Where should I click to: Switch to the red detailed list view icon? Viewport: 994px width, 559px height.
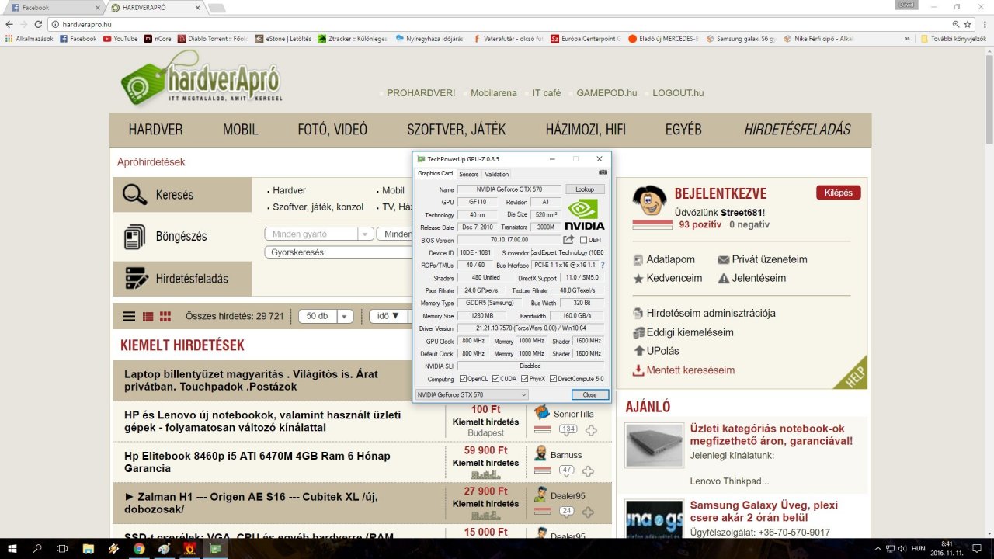click(148, 316)
